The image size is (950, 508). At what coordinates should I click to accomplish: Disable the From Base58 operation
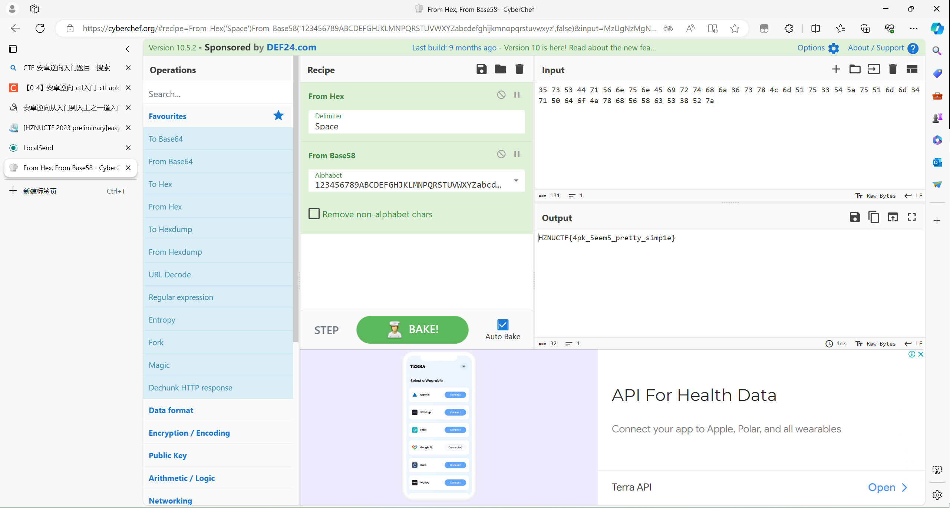pyautogui.click(x=501, y=154)
